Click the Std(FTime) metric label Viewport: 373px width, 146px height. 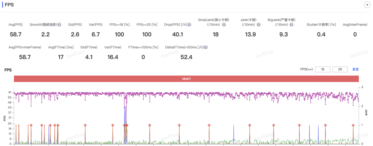[x=89, y=47]
